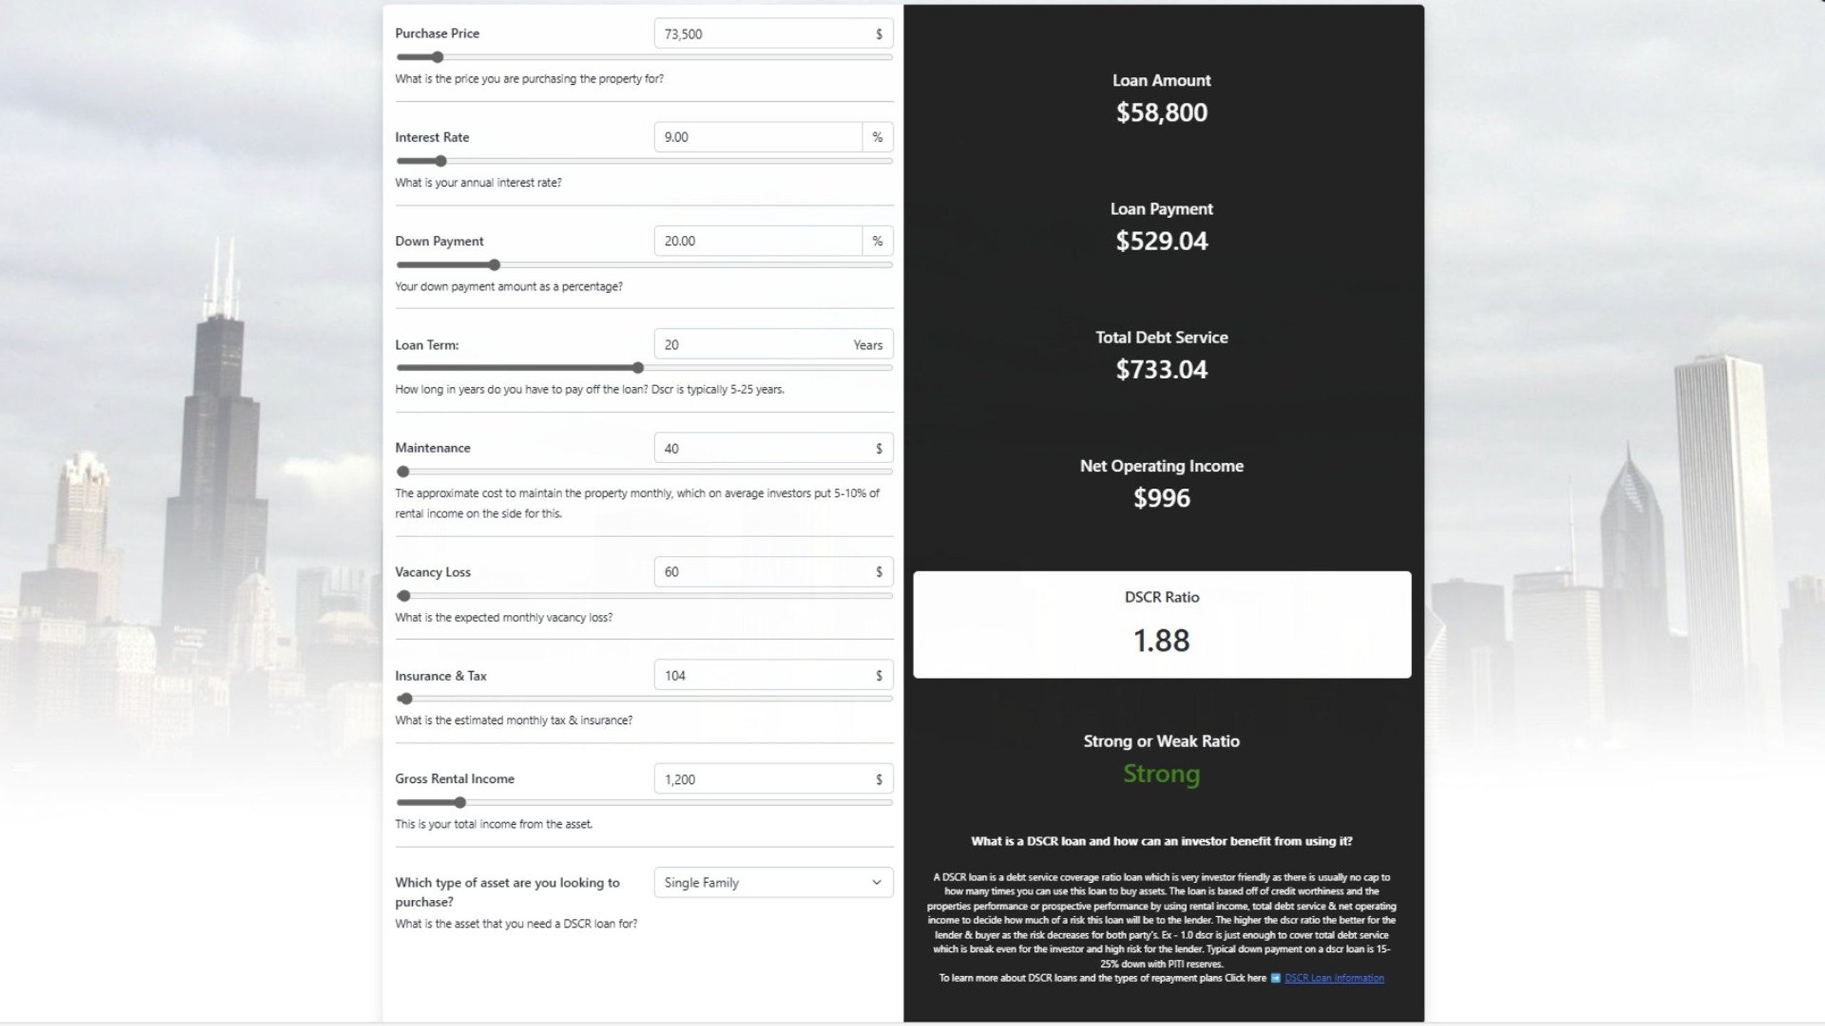Expand the Single Family chevron arrow
1825x1026 pixels.
[x=876, y=883]
